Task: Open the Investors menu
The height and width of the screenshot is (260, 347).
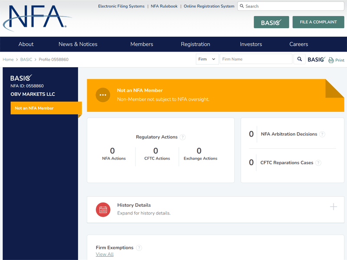Action: point(251,44)
